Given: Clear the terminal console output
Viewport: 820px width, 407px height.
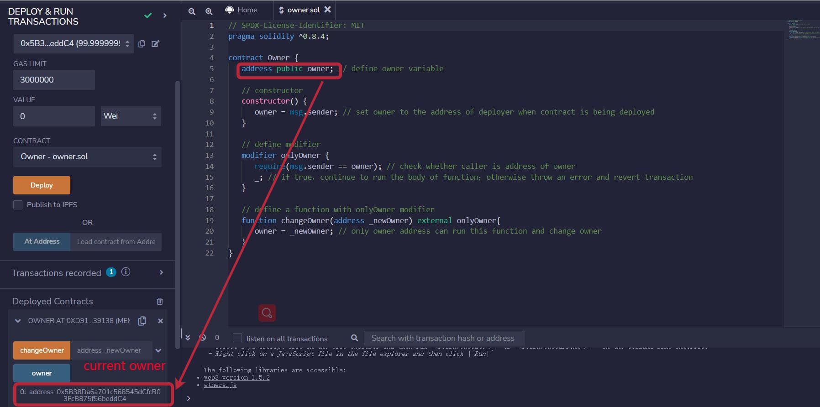Looking at the screenshot, I should click(203, 338).
